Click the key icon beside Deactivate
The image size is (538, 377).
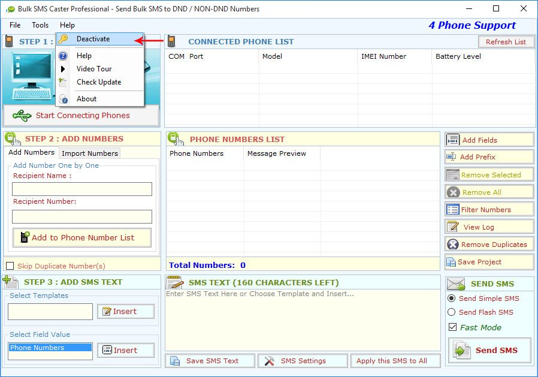[63, 39]
